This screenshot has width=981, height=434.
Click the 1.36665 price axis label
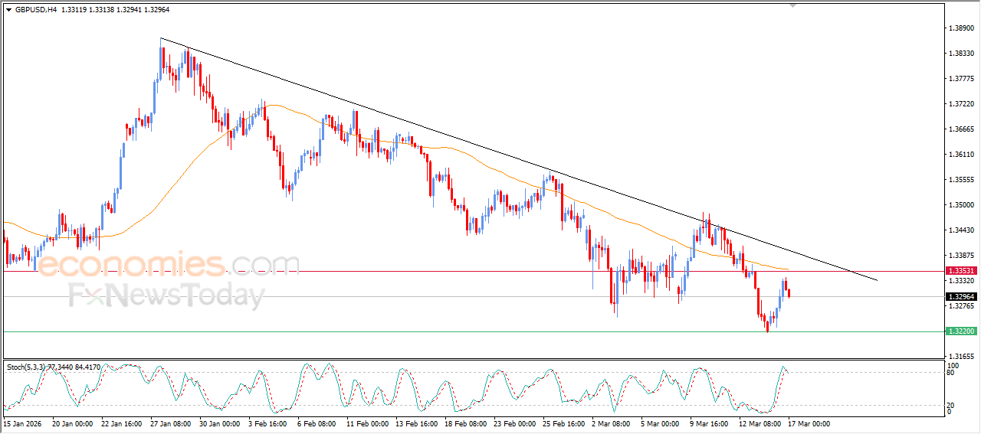[961, 129]
